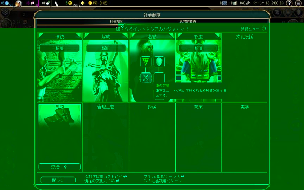The width and height of the screenshot is (304, 190).
Task: Click the 偉大なるインドネシアのガジャ・マダ title
Action: 152,29
